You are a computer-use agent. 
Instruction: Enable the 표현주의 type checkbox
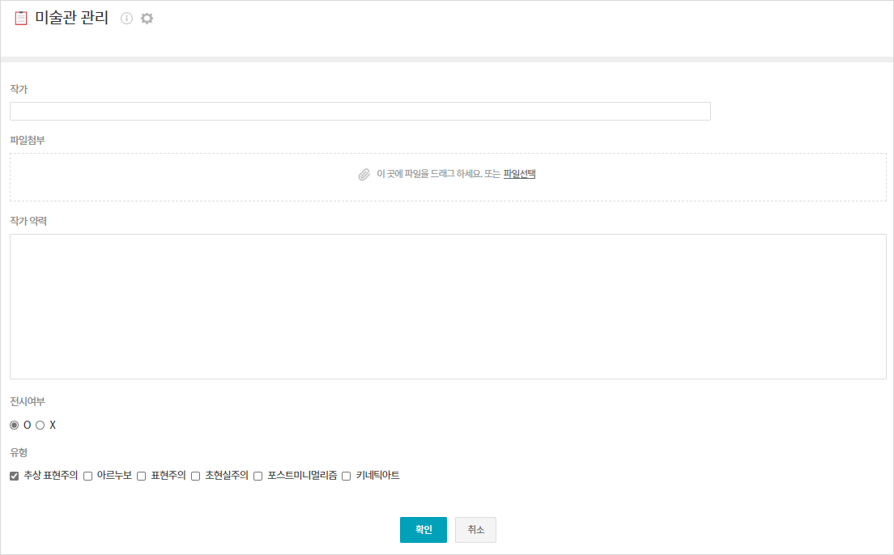click(x=142, y=476)
